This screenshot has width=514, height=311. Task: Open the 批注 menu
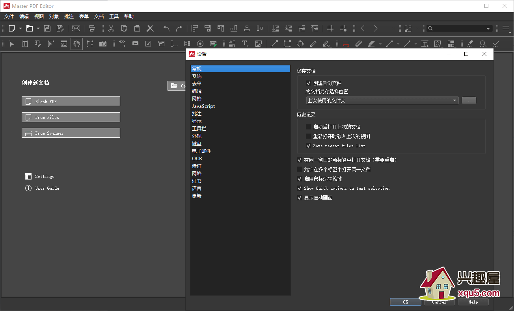tap(69, 17)
